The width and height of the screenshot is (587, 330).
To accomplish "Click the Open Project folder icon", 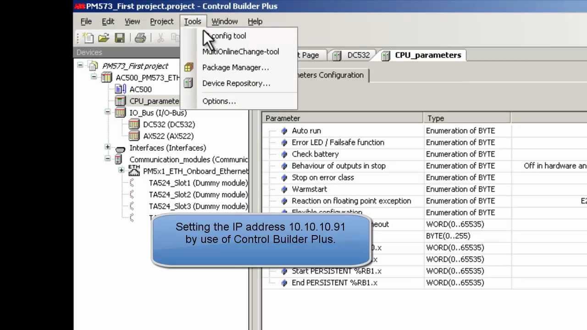I will tap(104, 38).
